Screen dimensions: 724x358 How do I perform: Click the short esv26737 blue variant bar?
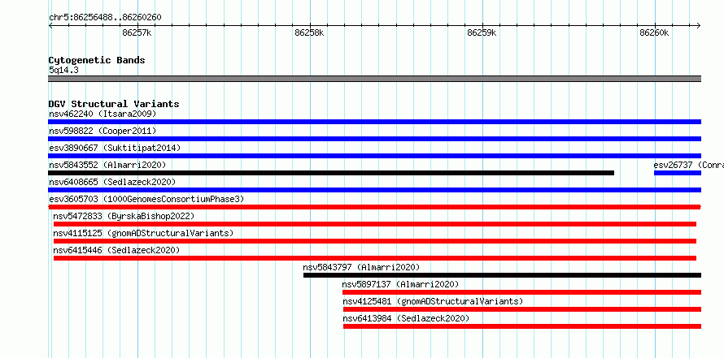point(678,173)
